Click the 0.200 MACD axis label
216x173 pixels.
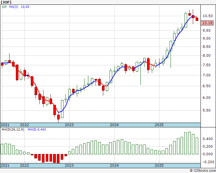click(208, 146)
